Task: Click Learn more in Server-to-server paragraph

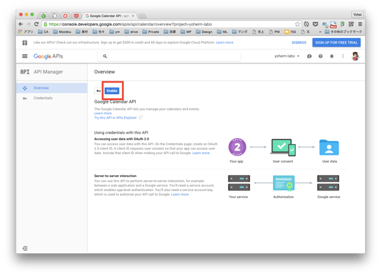Action: [x=180, y=194]
